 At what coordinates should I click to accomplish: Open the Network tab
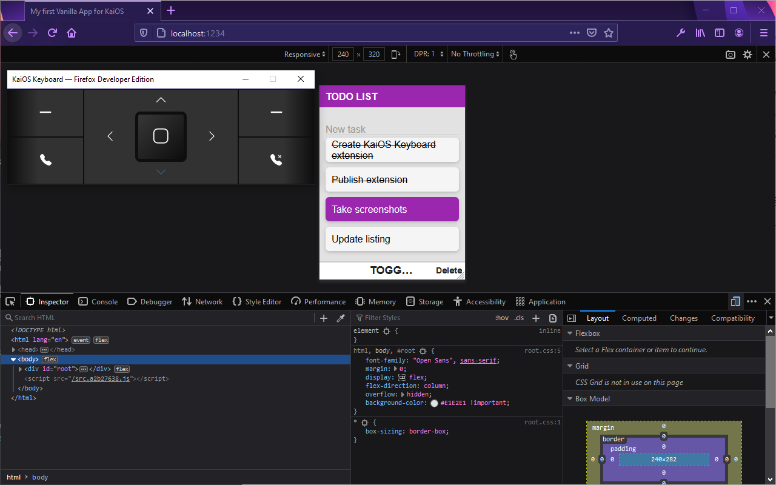[202, 301]
